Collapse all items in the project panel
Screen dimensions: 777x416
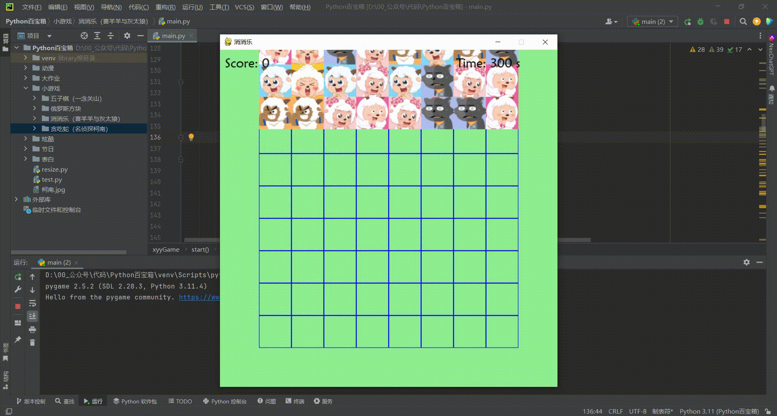111,36
